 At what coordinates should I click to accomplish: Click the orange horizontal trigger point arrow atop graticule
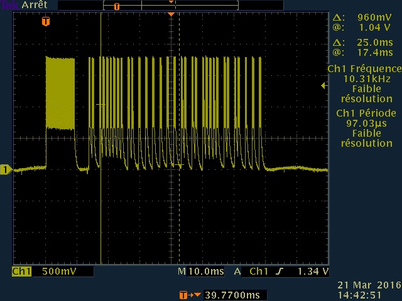171,14
